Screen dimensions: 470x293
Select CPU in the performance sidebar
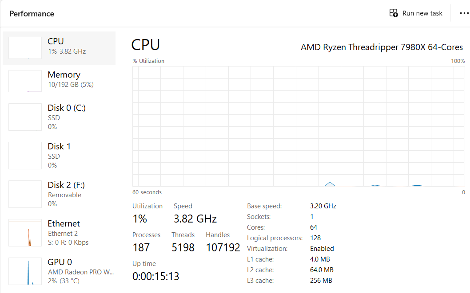tap(67, 46)
